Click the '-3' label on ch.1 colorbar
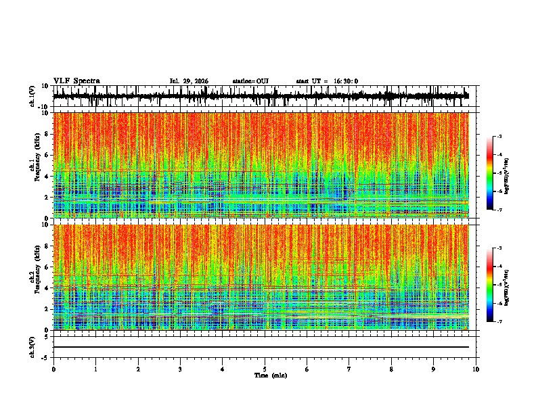 pos(499,136)
